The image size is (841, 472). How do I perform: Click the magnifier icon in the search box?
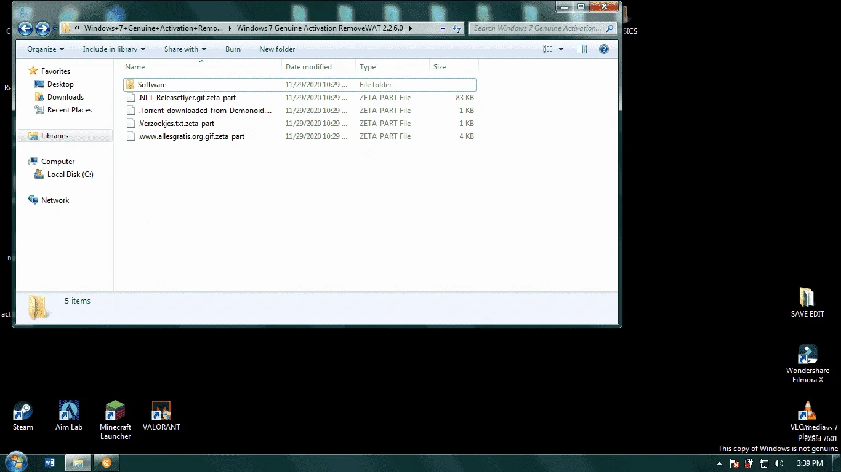point(610,28)
